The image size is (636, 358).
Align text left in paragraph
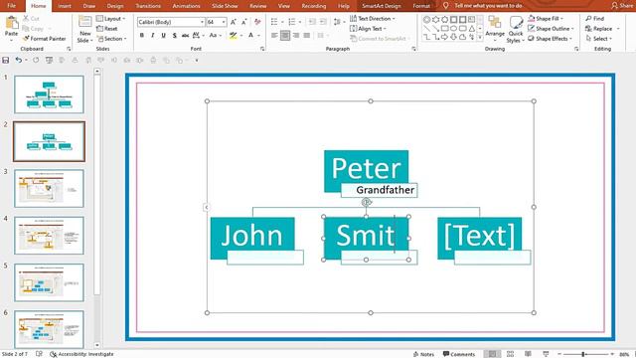coord(274,36)
